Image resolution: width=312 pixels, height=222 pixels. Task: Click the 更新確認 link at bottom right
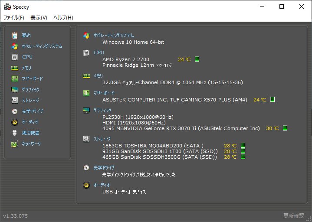[x=294, y=215]
